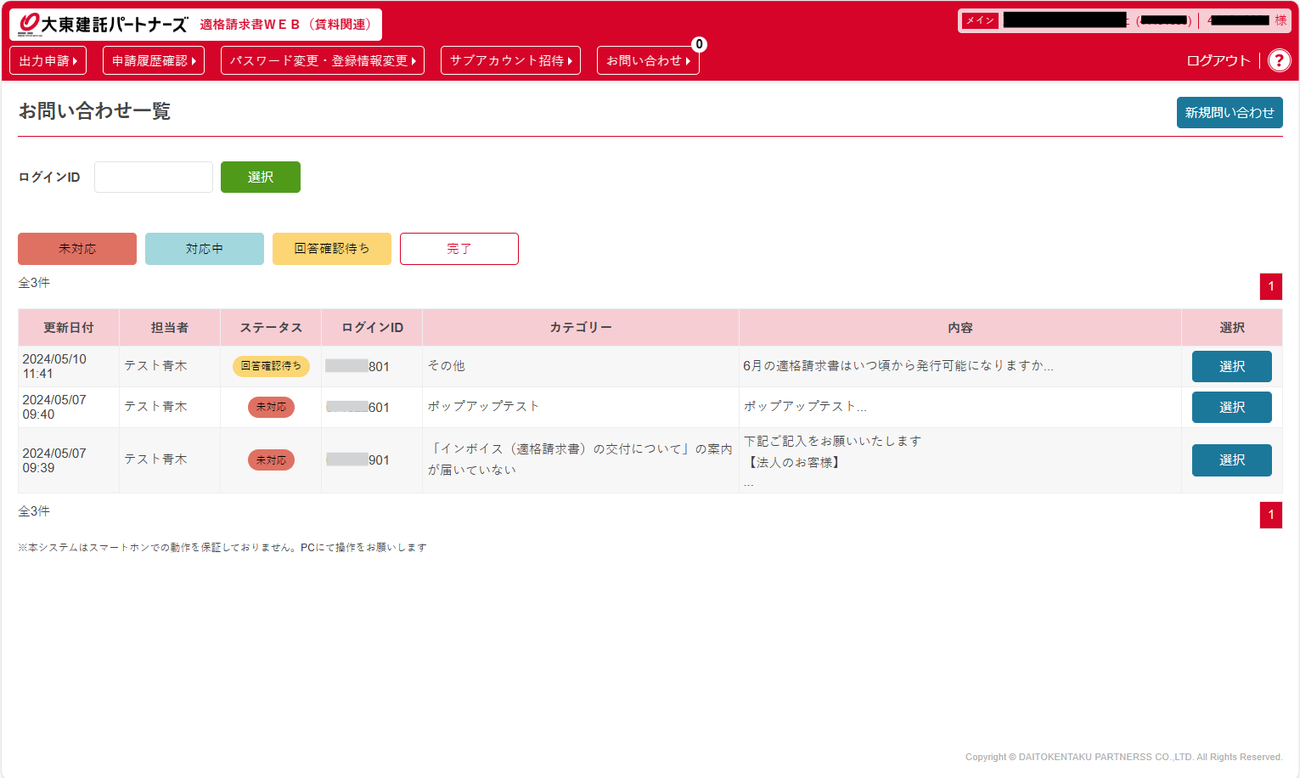Open the サブアカウント招待 menu
Viewport: 1300px width, 778px height.
pos(510,60)
